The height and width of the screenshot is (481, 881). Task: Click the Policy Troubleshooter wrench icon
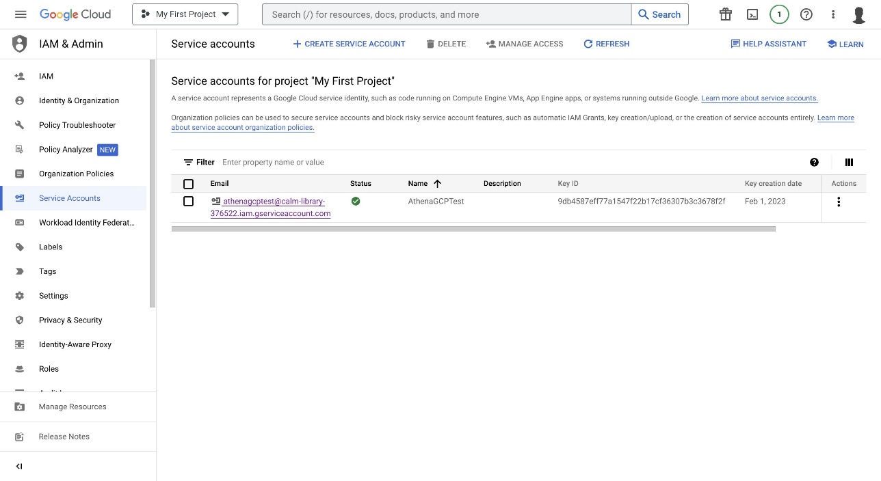point(20,125)
